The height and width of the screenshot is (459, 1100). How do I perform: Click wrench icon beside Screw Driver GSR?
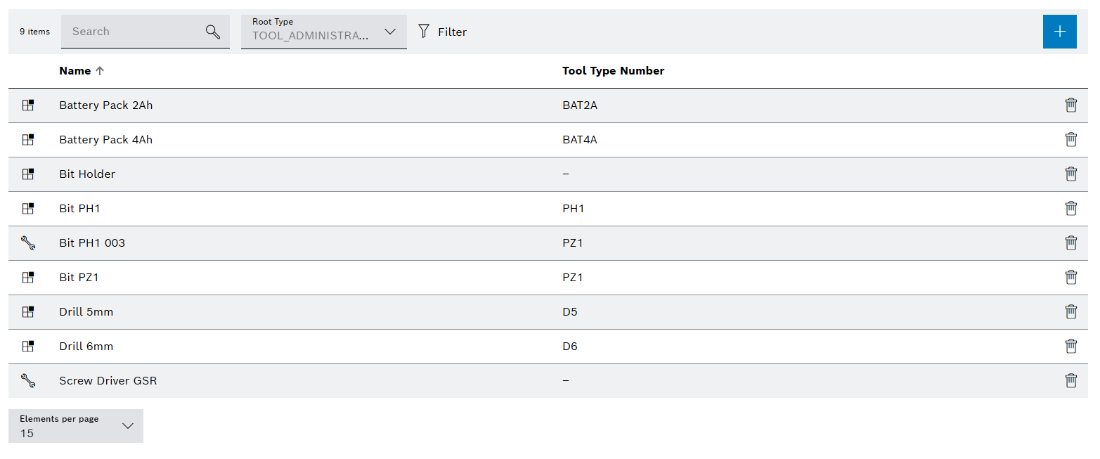[x=28, y=380]
